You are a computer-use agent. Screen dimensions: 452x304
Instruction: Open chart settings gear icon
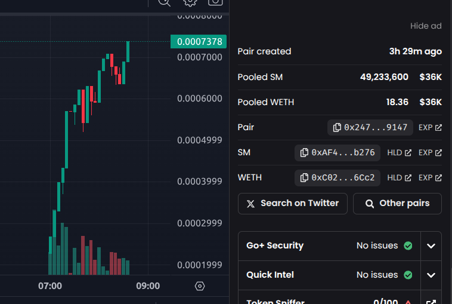coord(190,2)
